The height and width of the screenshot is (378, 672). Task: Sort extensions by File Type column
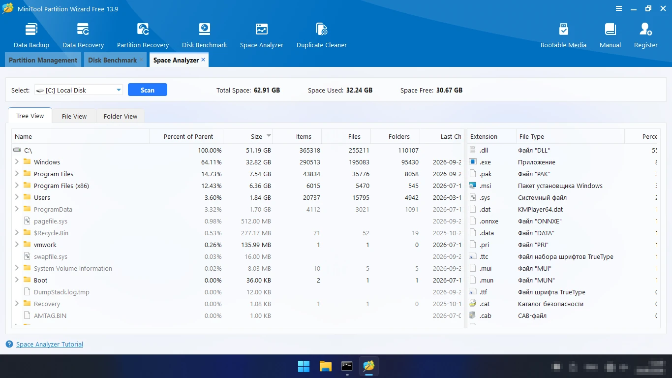coord(570,136)
